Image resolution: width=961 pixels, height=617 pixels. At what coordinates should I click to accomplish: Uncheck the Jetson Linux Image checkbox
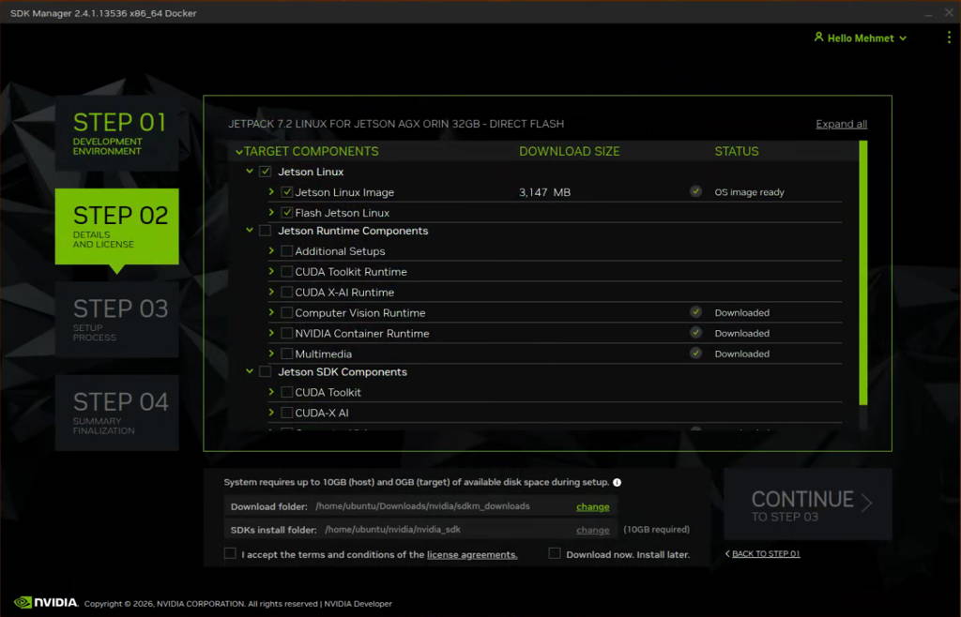pos(287,192)
